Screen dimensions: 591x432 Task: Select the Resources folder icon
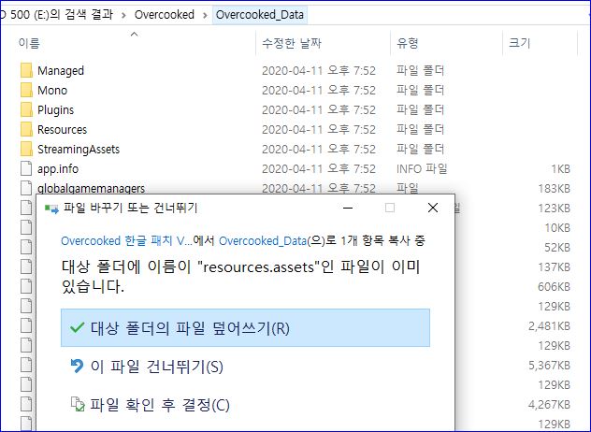point(26,129)
